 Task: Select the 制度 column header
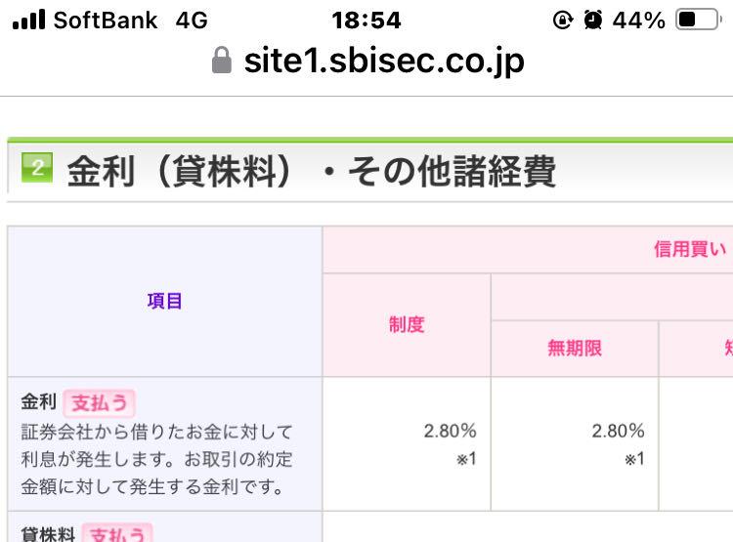pos(407,325)
